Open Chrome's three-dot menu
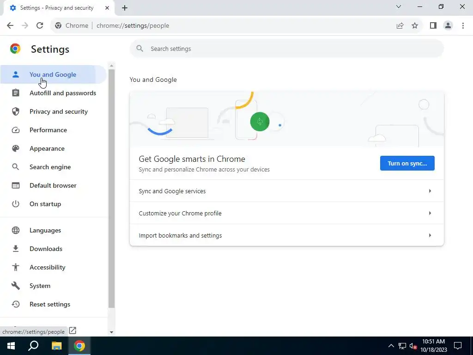Viewport: 473px width, 355px height. click(463, 26)
